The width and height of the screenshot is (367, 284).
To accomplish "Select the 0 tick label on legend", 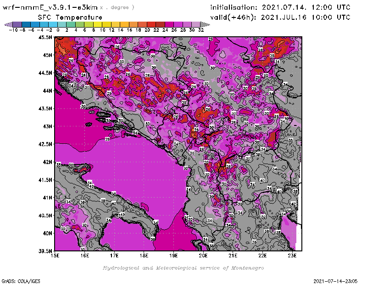I will click(x=58, y=30).
